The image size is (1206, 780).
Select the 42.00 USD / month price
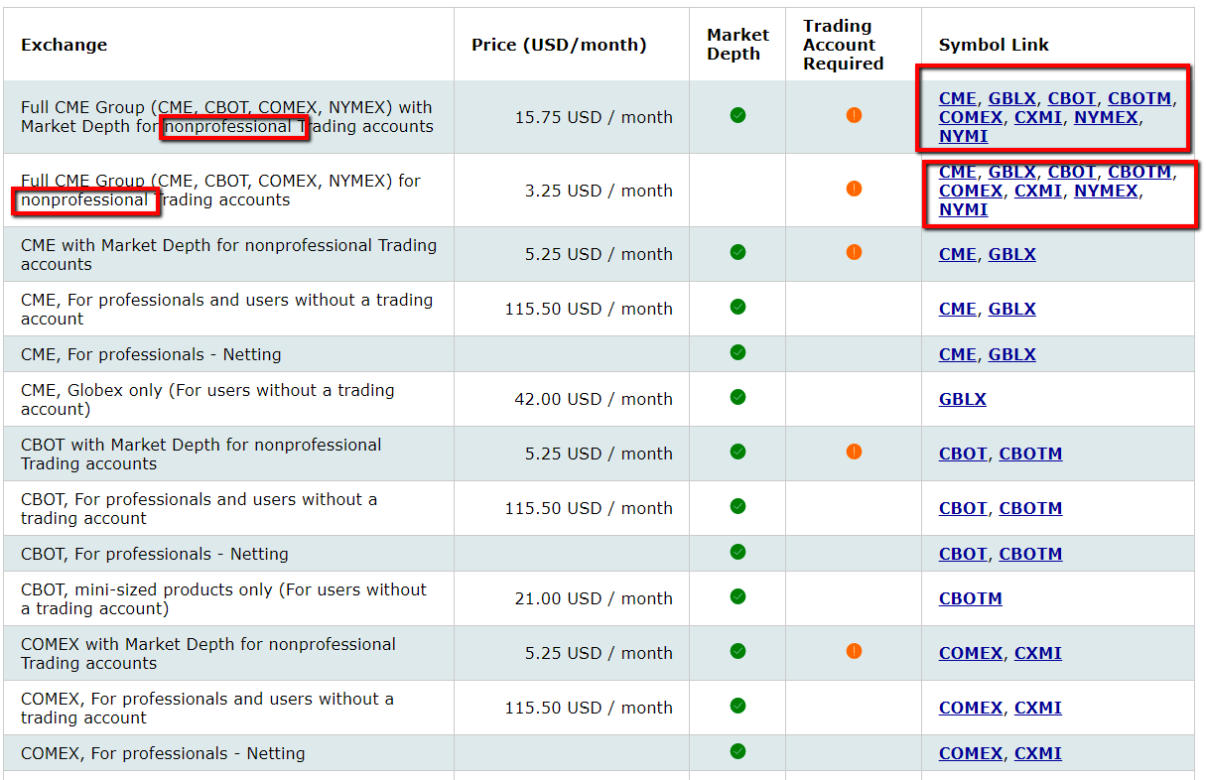click(594, 399)
